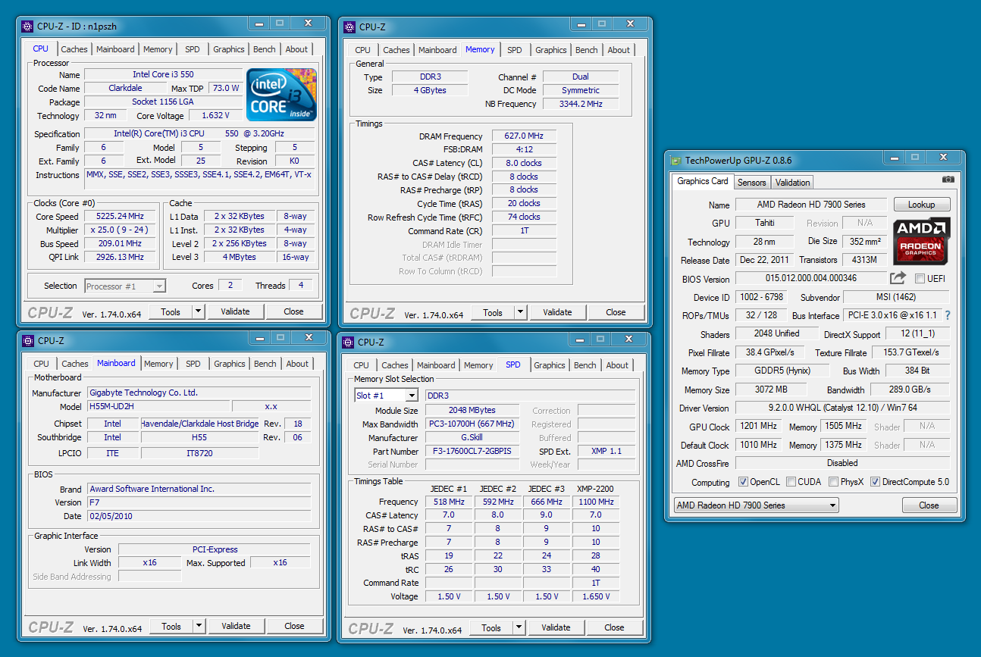Toggle the OpenCL checkbox
This screenshot has width=981, height=657.
(744, 482)
